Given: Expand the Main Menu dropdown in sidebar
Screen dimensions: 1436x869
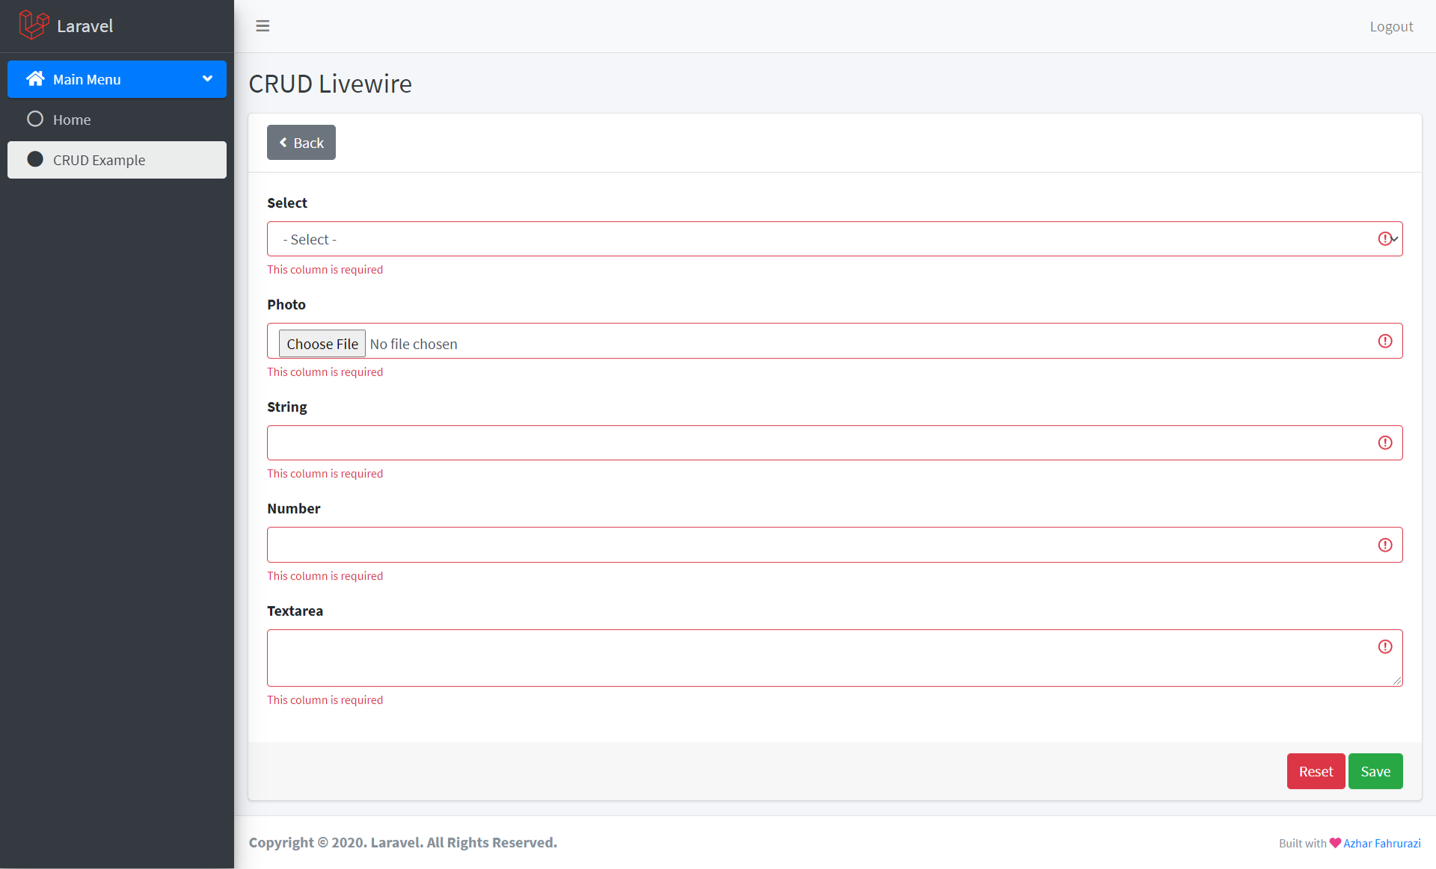Looking at the screenshot, I should [117, 79].
